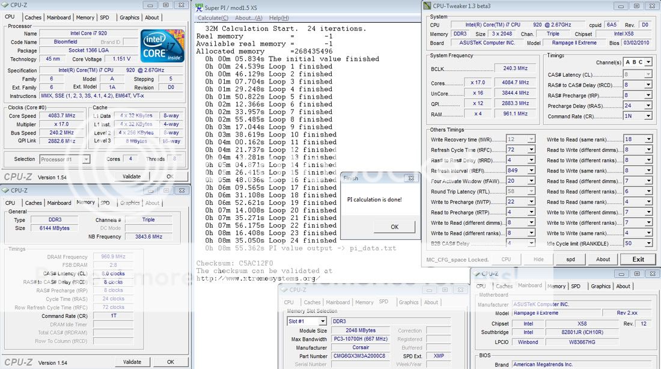The image size is (661, 369).
Task: Click the Southbridge 82801JR (ICH10R) field
Action: click(582, 332)
